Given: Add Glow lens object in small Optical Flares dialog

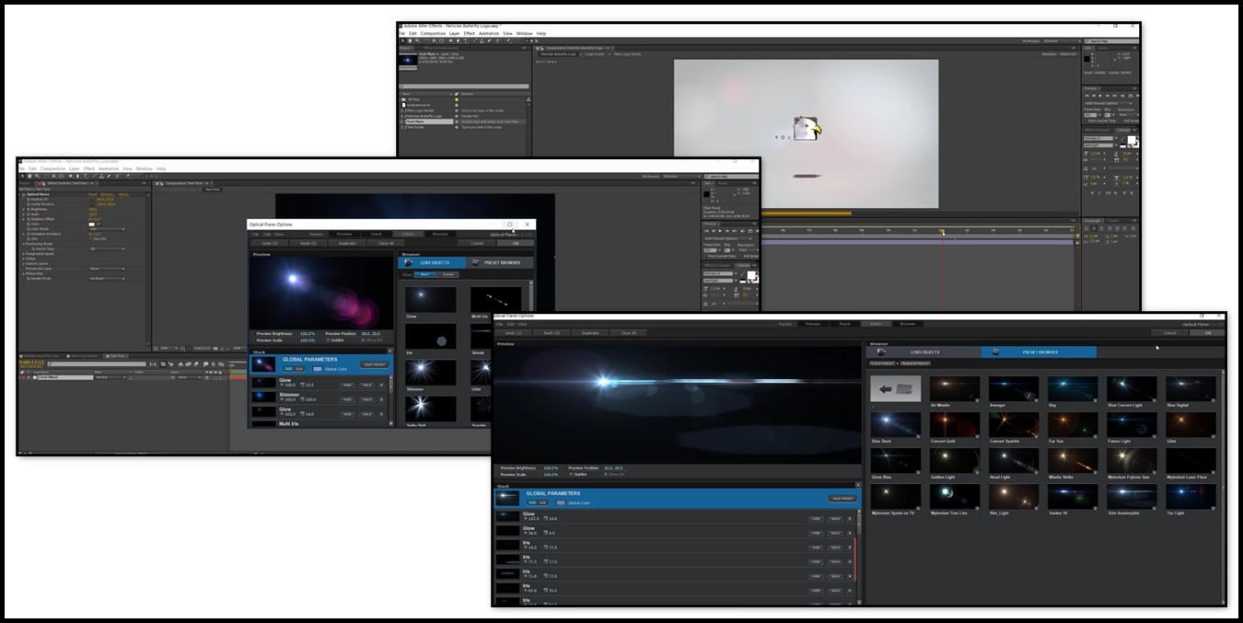Looking at the screenshot, I should [430, 300].
